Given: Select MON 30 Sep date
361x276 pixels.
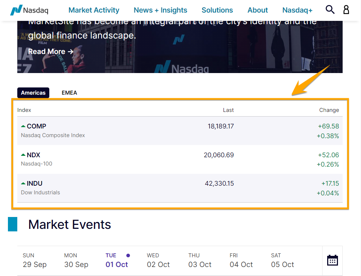Looking at the screenshot, I should [76, 261].
